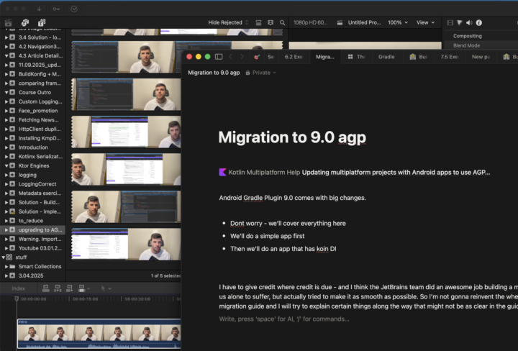Open the Info inspector icon

pyautogui.click(x=479, y=22)
